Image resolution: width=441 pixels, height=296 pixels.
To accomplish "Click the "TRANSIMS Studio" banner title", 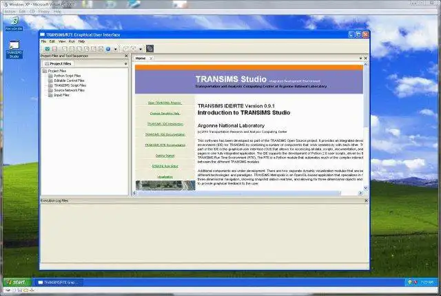I will click(x=231, y=79).
